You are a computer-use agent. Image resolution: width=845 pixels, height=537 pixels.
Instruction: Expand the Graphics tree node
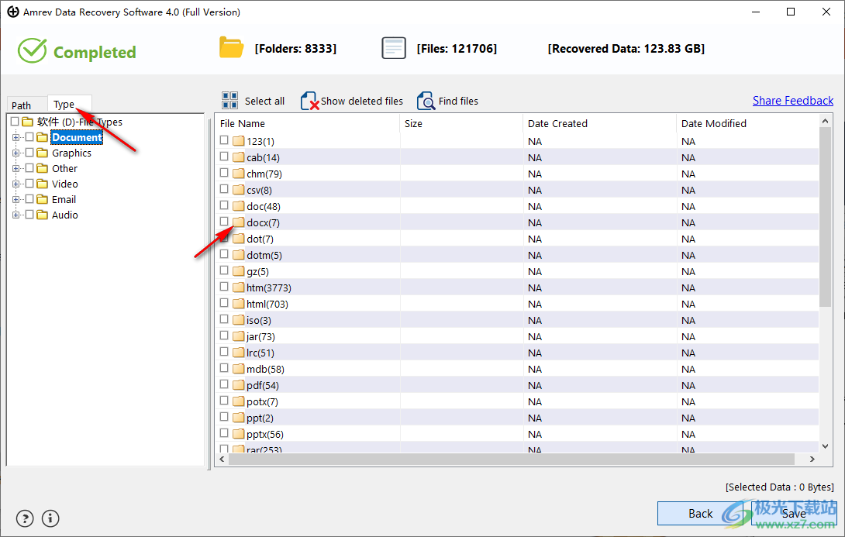tap(16, 153)
